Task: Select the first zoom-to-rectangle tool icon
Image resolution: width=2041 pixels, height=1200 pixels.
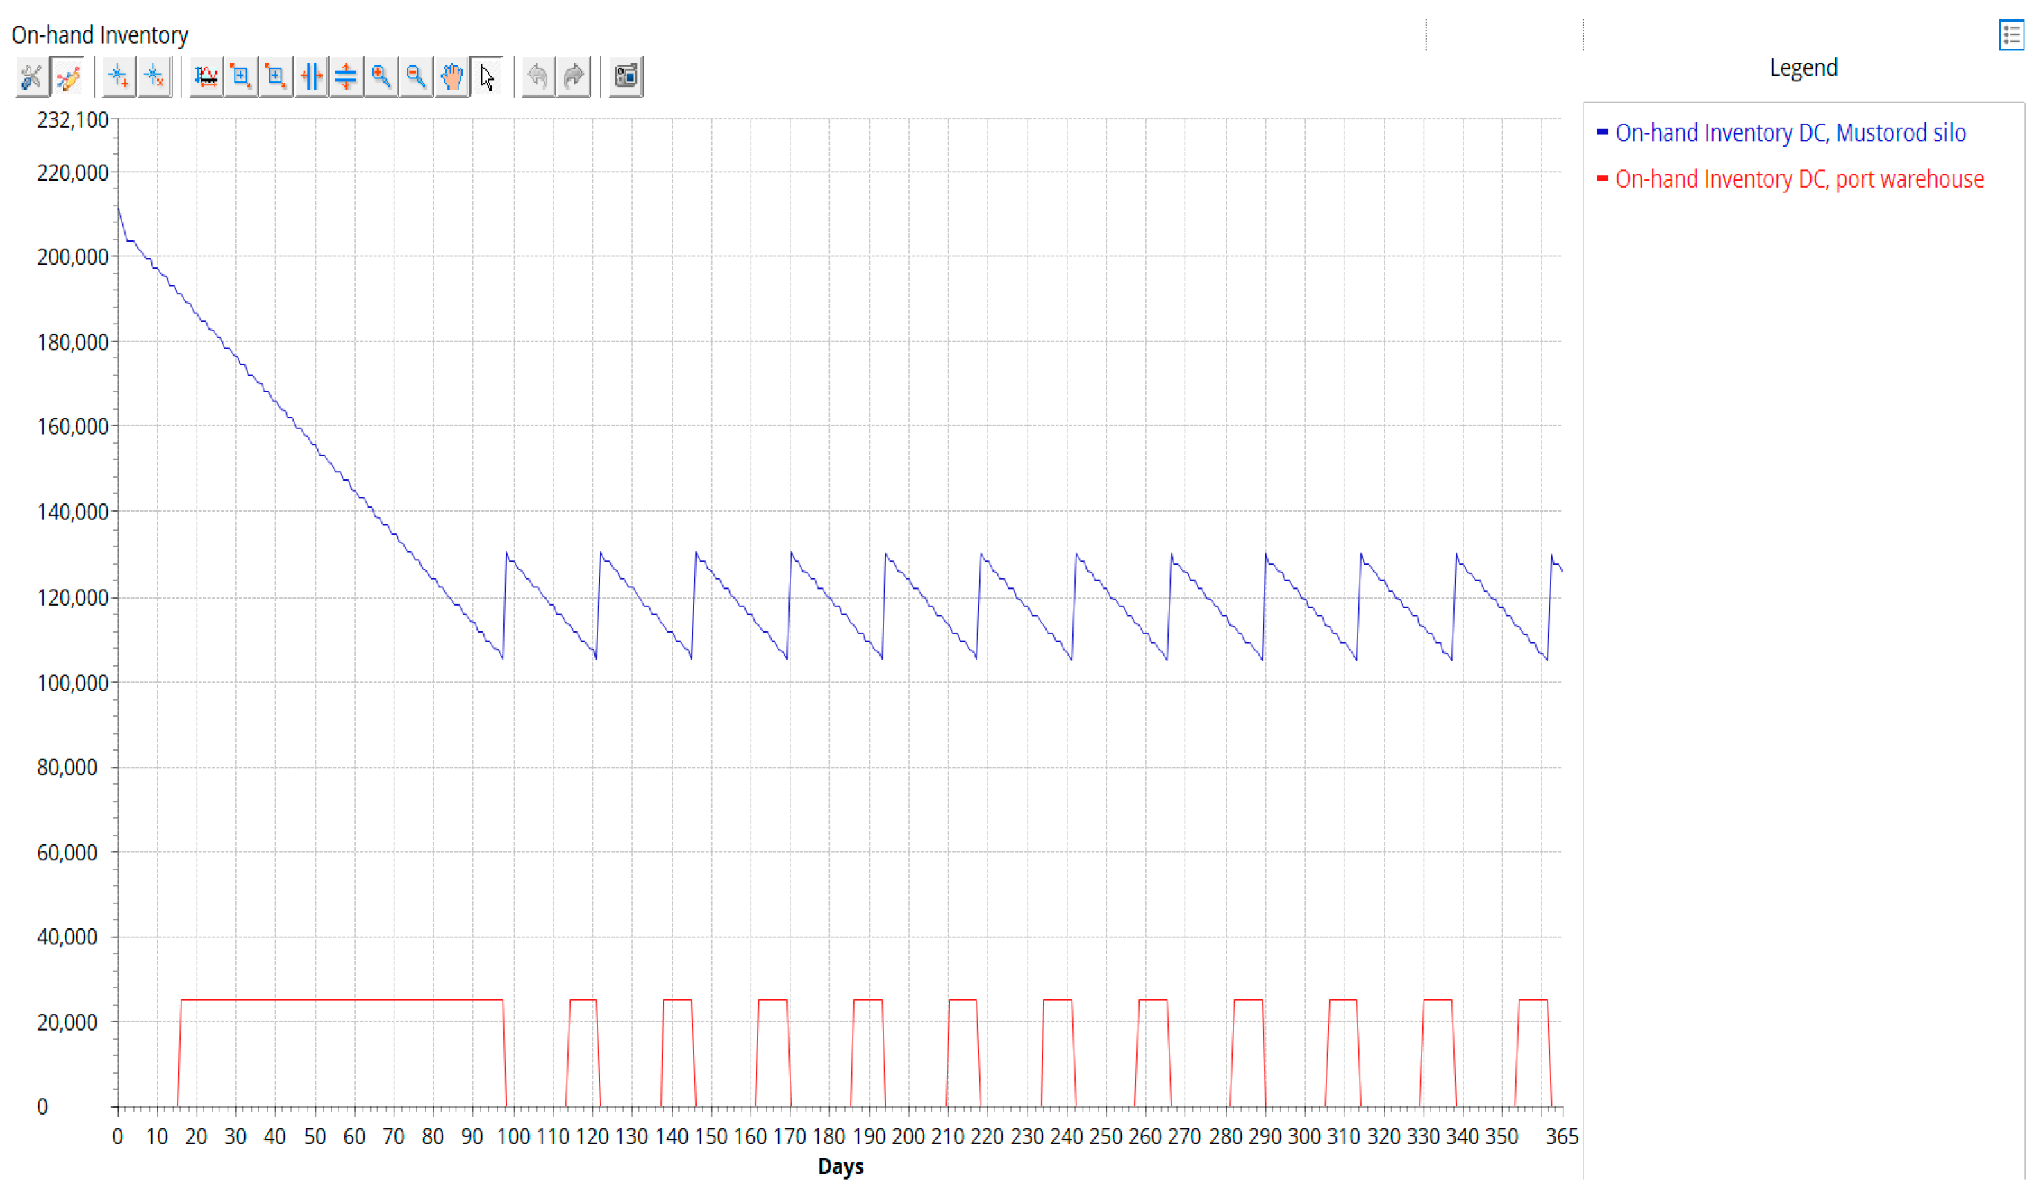Action: pos(242,77)
